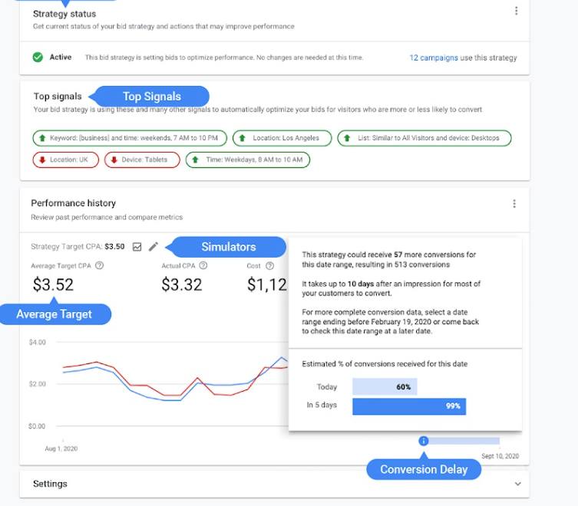Click the green up arrow on Similar Visitors chip
This screenshot has height=506, width=578.
[x=347, y=138]
